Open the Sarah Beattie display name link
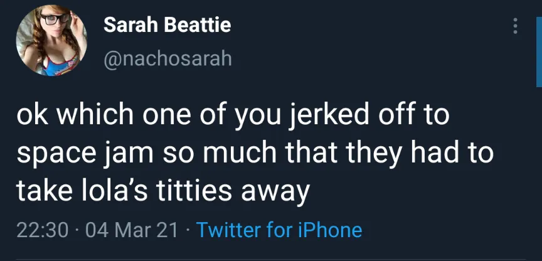Image resolution: width=542 pixels, height=261 pixels. pyautogui.click(x=167, y=25)
